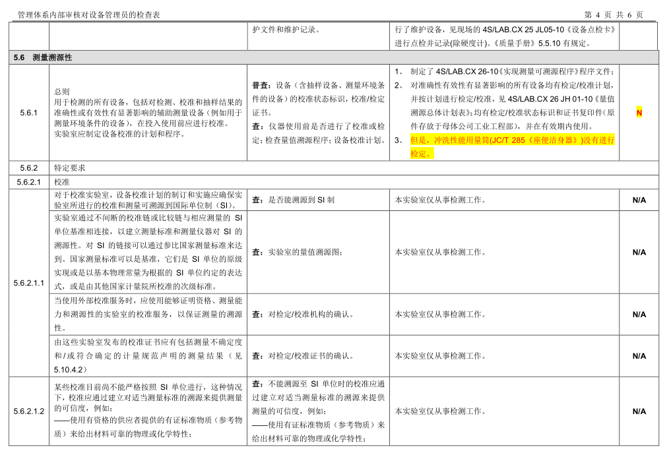Click clause number 5.6.2.1.1
Image resolution: width=669 pixels, height=455 pixels.
pyautogui.click(x=28, y=283)
